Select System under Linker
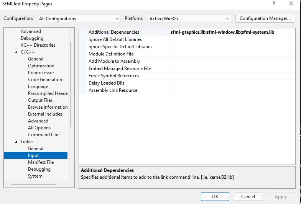The image size is (301, 204). coord(35,176)
